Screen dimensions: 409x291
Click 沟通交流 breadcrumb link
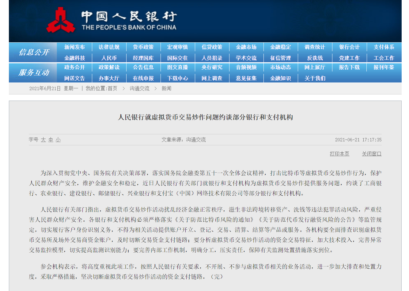click(x=139, y=88)
